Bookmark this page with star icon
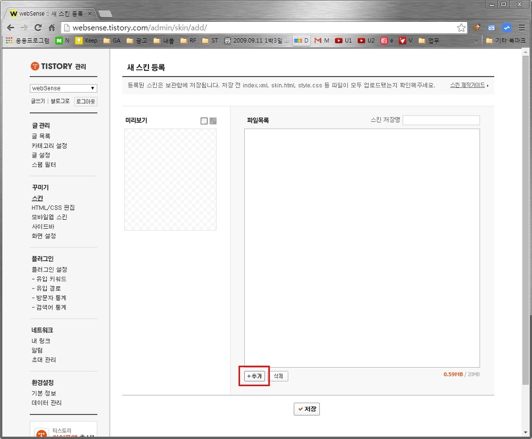The height and width of the screenshot is (439, 532). (x=461, y=28)
